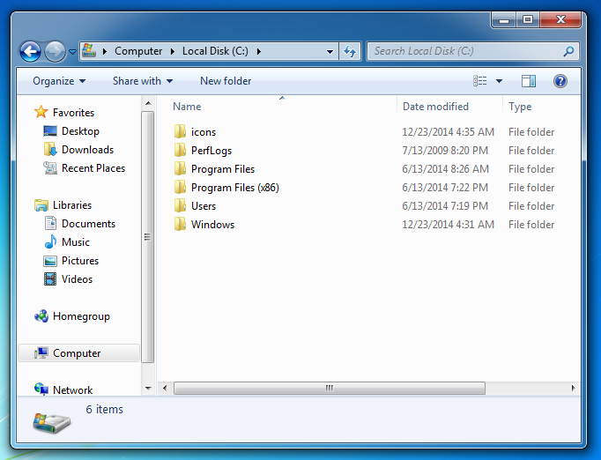Click the navigation pane scroll down arrow

(x=148, y=389)
